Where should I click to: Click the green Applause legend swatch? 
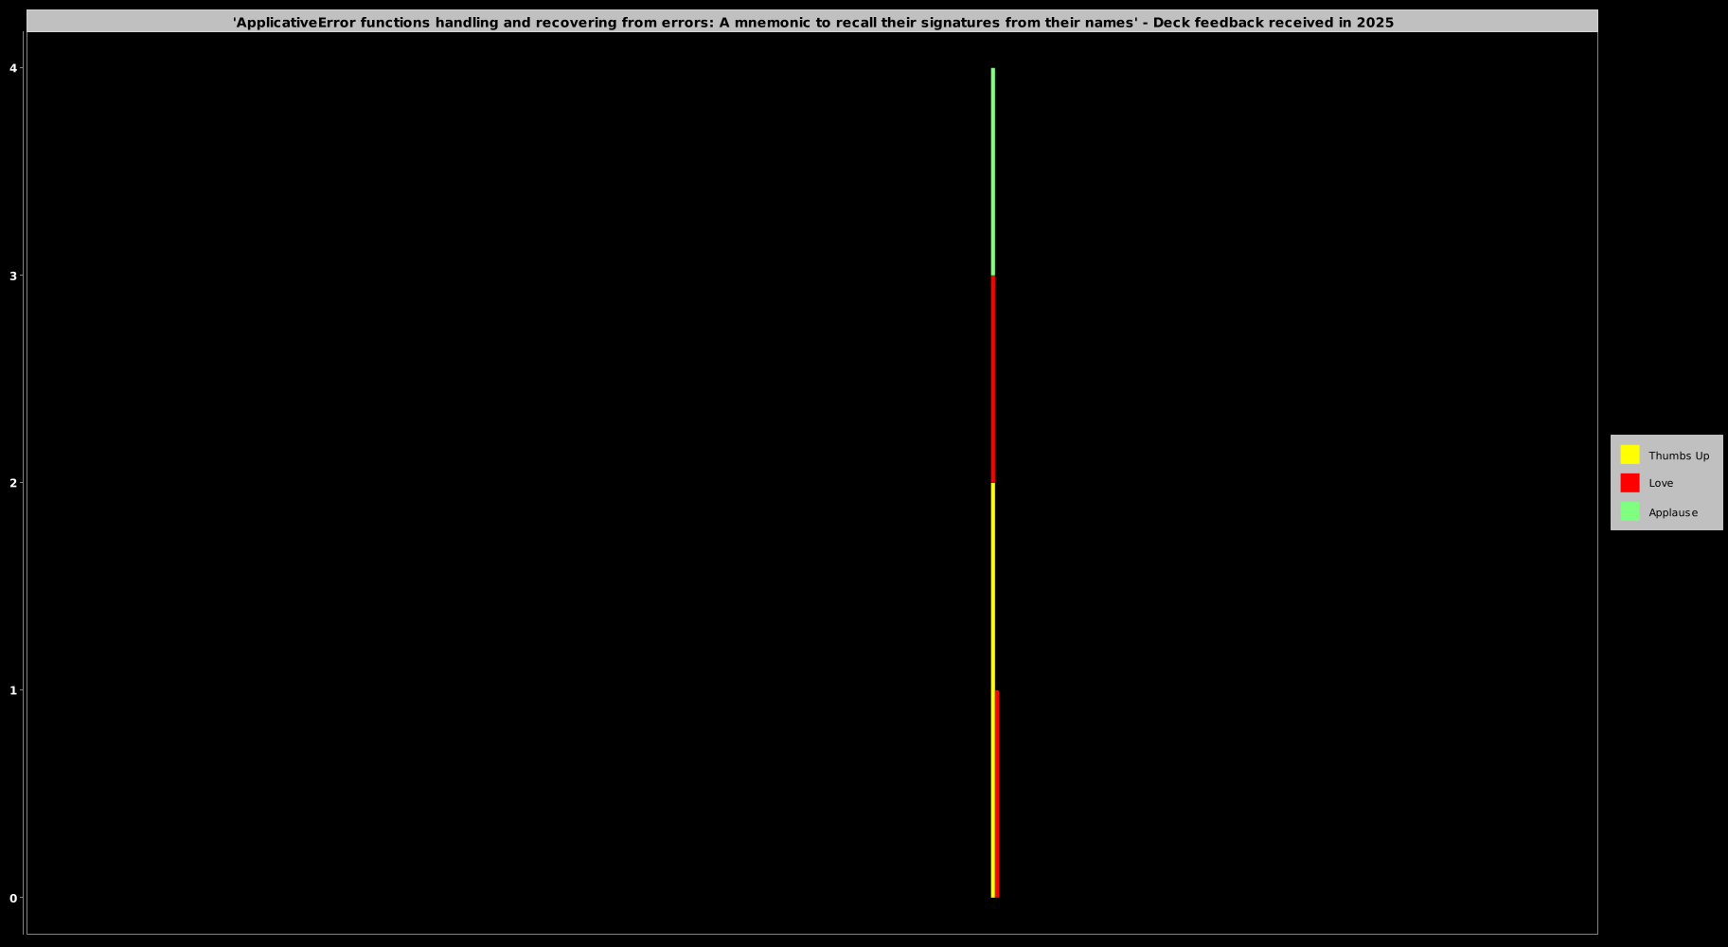coord(1630,511)
